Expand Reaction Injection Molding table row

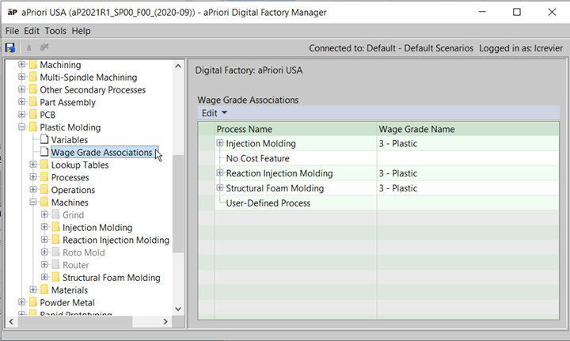tap(219, 172)
